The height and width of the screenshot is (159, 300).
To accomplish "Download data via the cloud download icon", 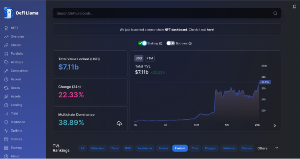I will point(119,123).
